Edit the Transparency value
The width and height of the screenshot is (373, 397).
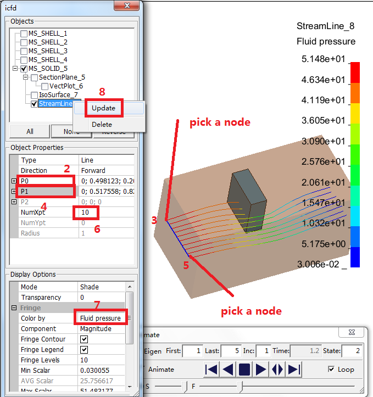point(101,297)
